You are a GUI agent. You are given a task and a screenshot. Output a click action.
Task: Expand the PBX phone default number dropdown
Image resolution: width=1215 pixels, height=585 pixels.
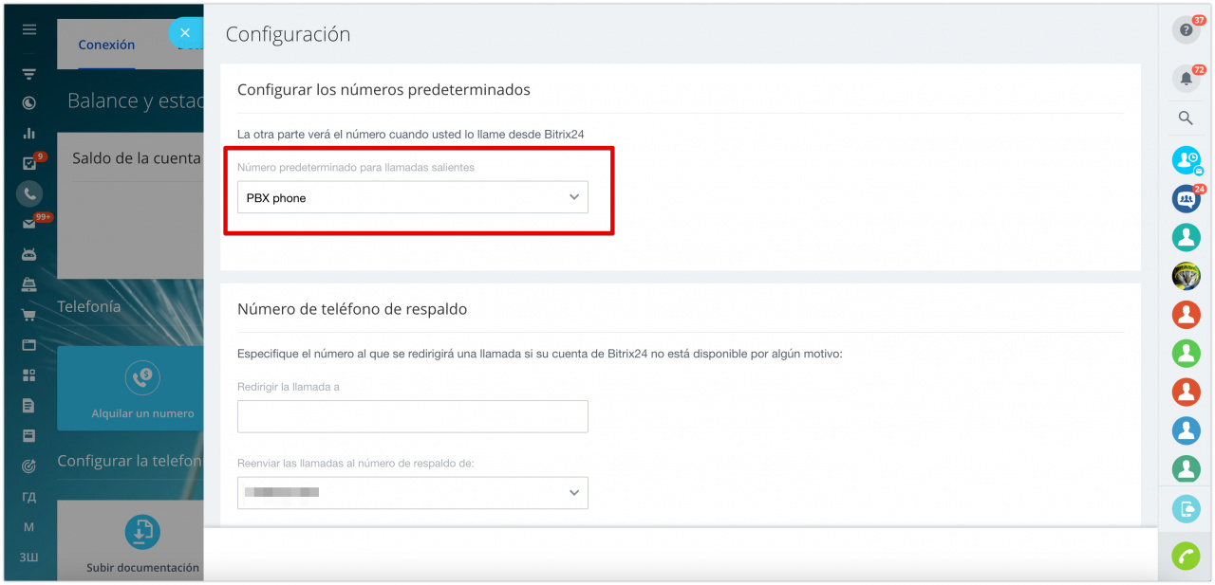coord(412,197)
